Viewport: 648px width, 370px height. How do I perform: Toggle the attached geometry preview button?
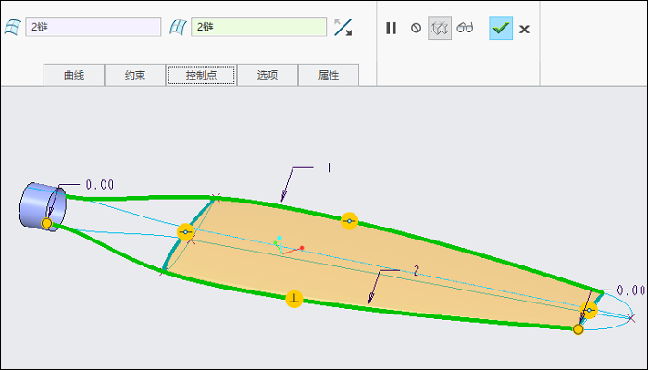tap(440, 28)
